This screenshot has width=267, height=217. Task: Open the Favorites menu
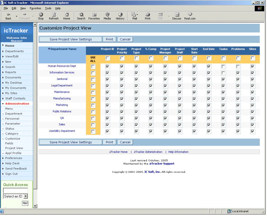tap(35, 8)
